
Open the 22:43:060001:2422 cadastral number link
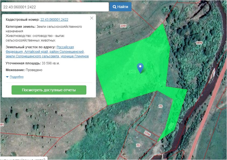point(54,20)
